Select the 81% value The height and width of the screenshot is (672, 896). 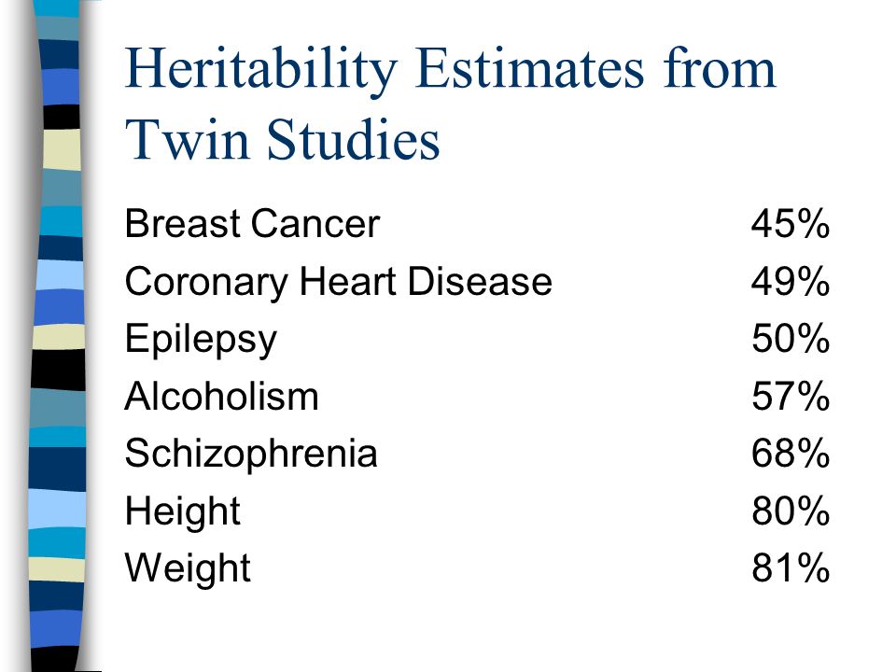click(791, 568)
